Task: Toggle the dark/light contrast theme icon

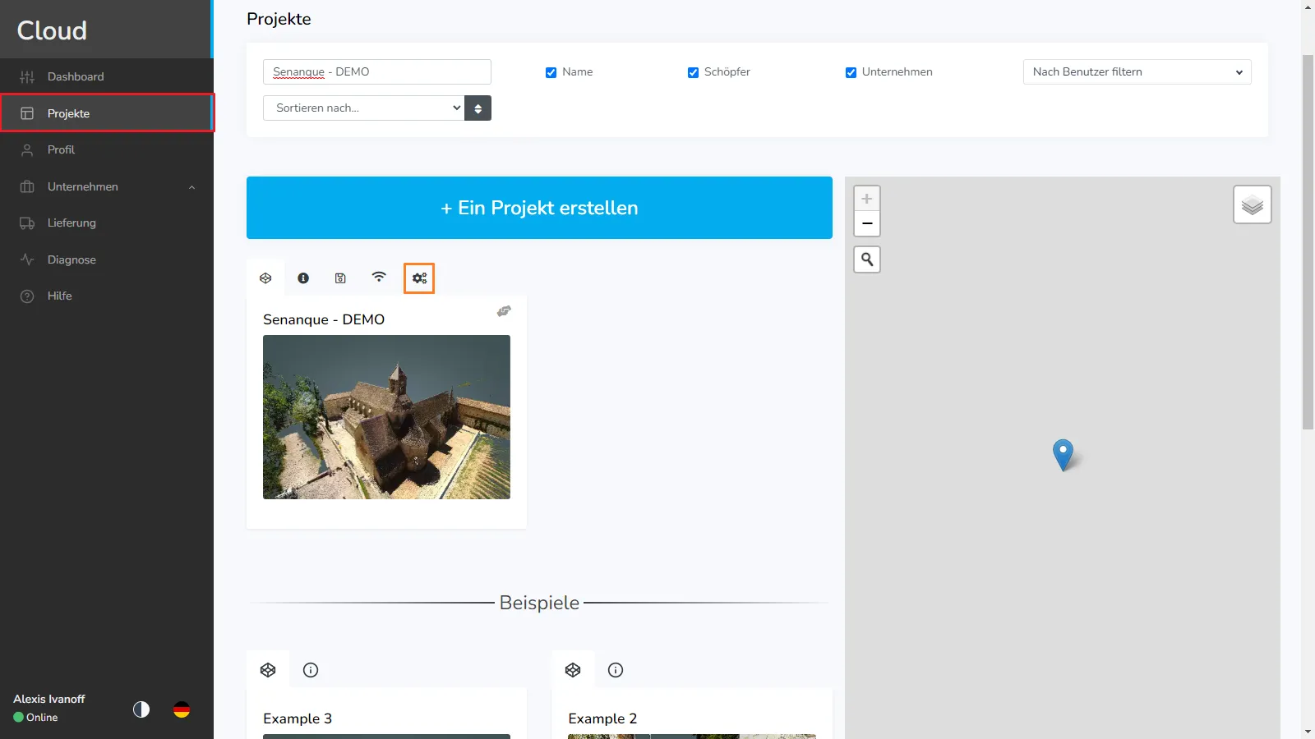Action: (x=141, y=709)
